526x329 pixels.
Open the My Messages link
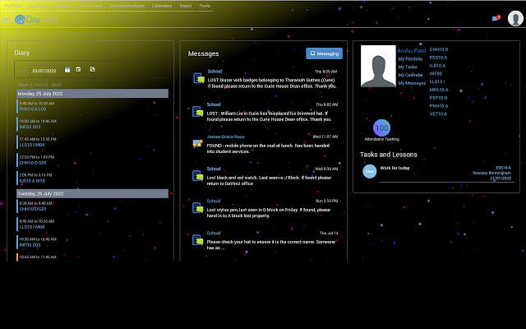coord(412,83)
